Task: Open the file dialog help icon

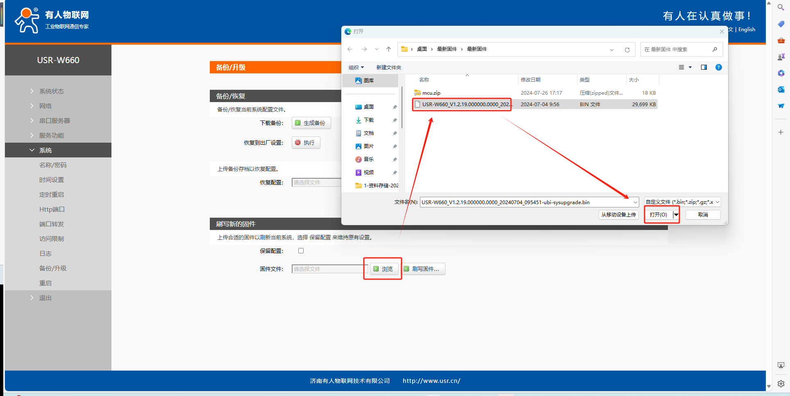Action: (718, 67)
